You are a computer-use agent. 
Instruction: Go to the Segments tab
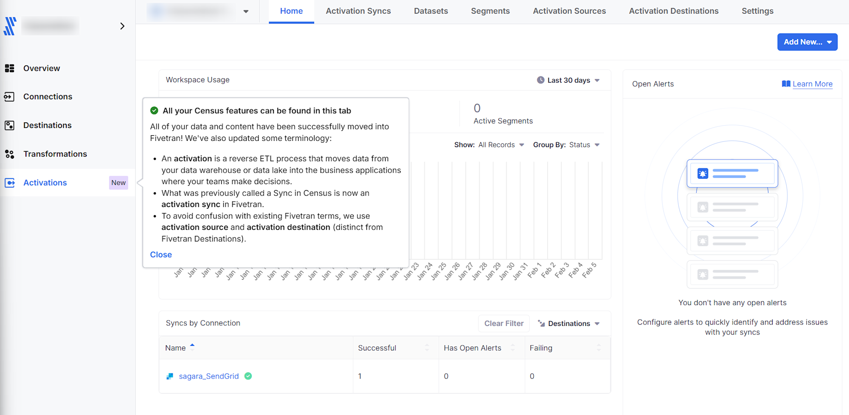click(x=490, y=11)
